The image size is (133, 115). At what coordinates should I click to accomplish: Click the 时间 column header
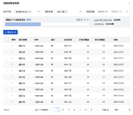[x=115, y=40]
